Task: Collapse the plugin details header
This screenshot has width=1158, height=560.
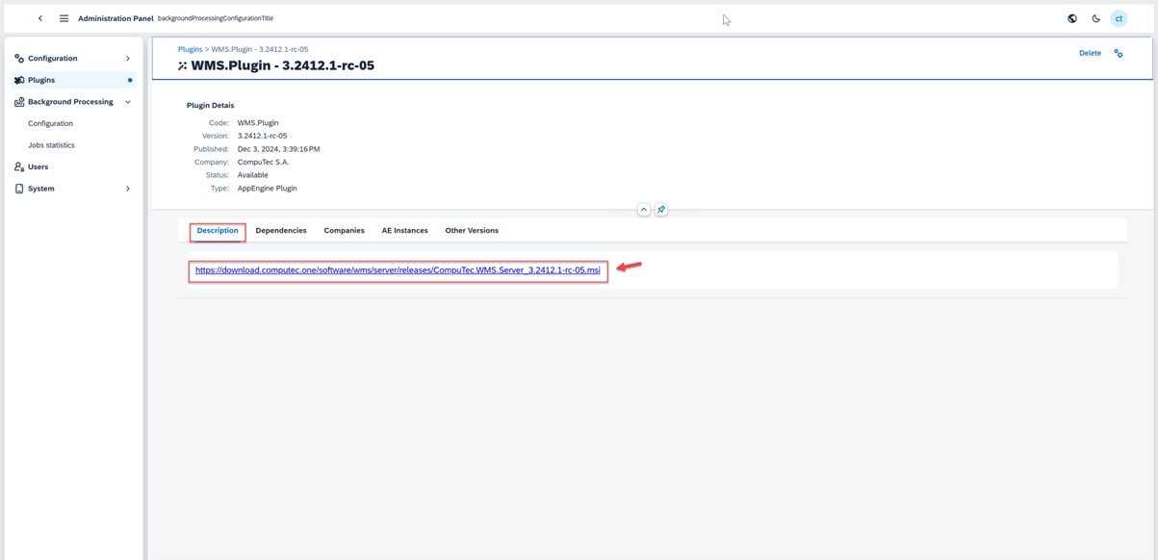Action: coord(644,210)
